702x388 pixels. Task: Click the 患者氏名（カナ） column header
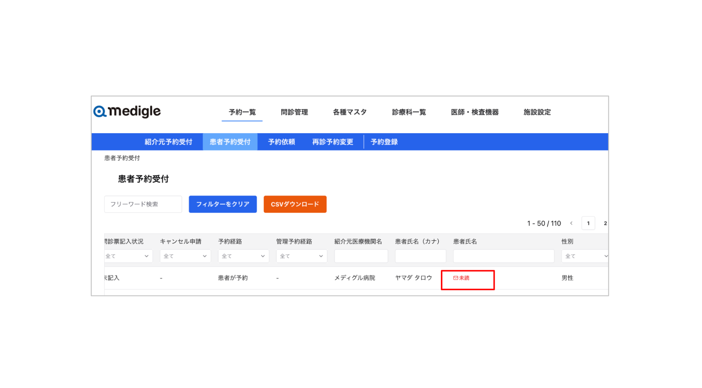417,242
